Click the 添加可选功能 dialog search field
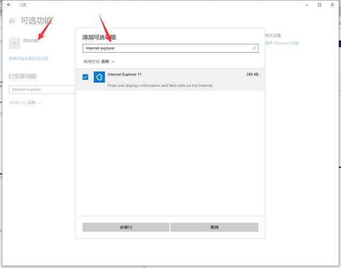 [166, 48]
